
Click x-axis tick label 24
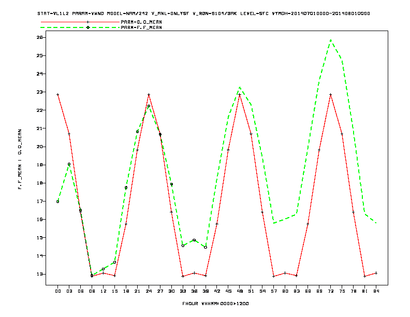click(149, 291)
